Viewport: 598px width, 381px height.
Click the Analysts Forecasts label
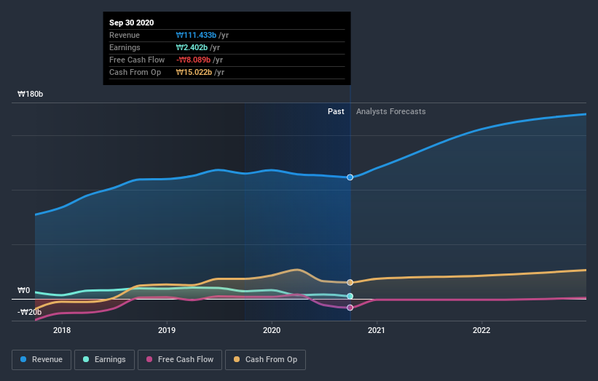point(391,111)
